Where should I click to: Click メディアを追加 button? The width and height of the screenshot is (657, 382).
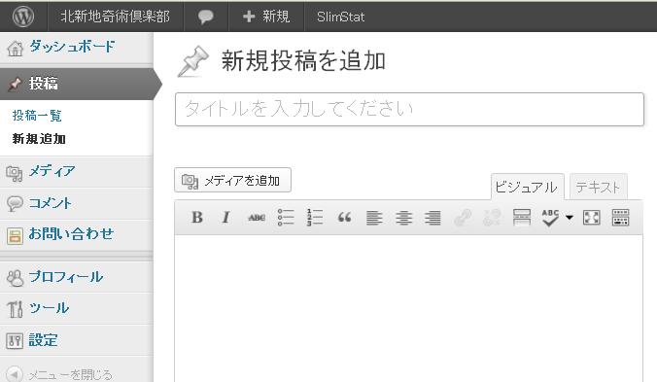click(x=232, y=180)
